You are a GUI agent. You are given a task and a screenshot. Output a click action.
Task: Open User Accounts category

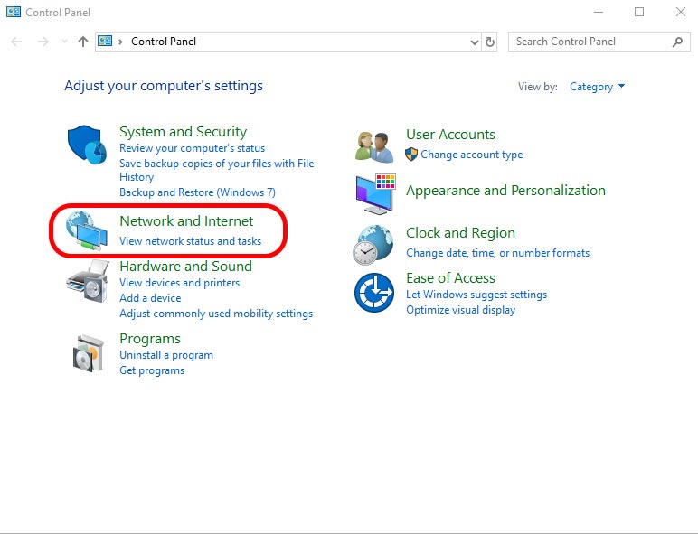tap(450, 135)
